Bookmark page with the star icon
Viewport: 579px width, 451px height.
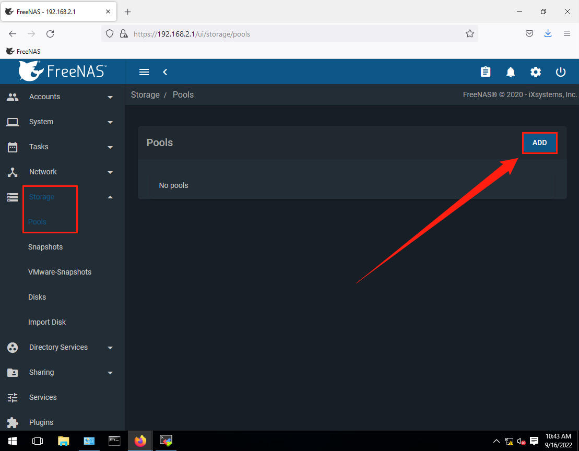(470, 33)
